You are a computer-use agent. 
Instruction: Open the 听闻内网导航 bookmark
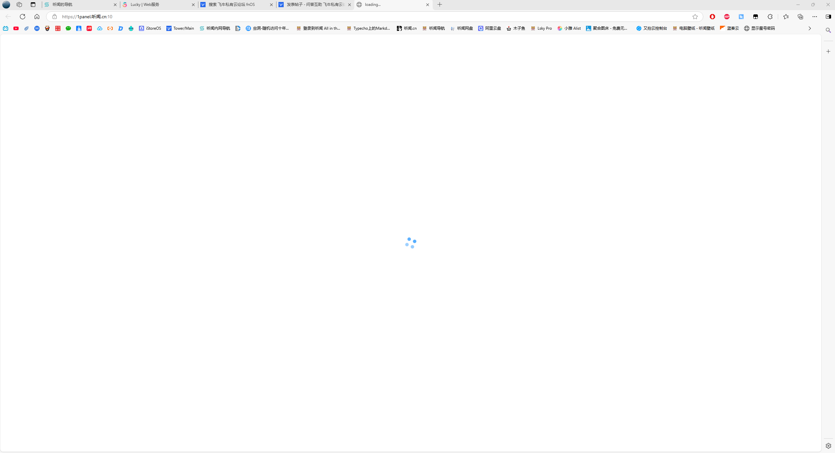[x=215, y=28]
